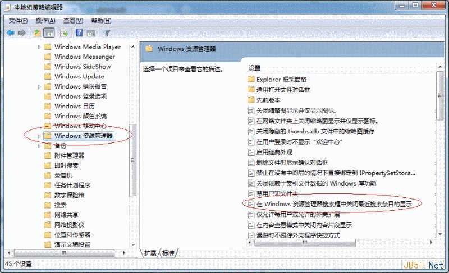Toggle the console tree pane icon

tap(49, 33)
